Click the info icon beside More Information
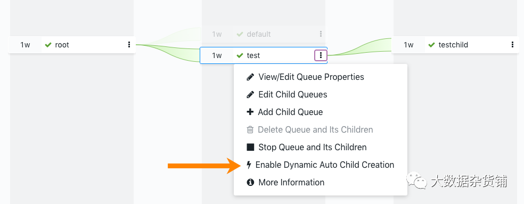This screenshot has width=524, height=204. click(250, 182)
